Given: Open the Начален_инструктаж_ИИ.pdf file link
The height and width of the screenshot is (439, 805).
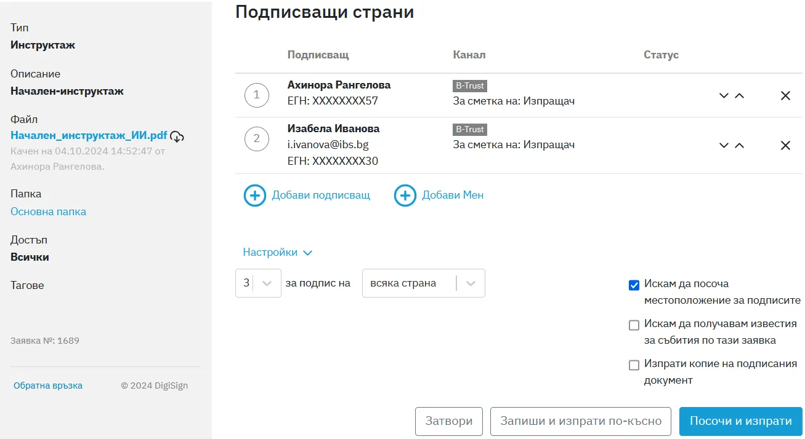Looking at the screenshot, I should coord(89,135).
